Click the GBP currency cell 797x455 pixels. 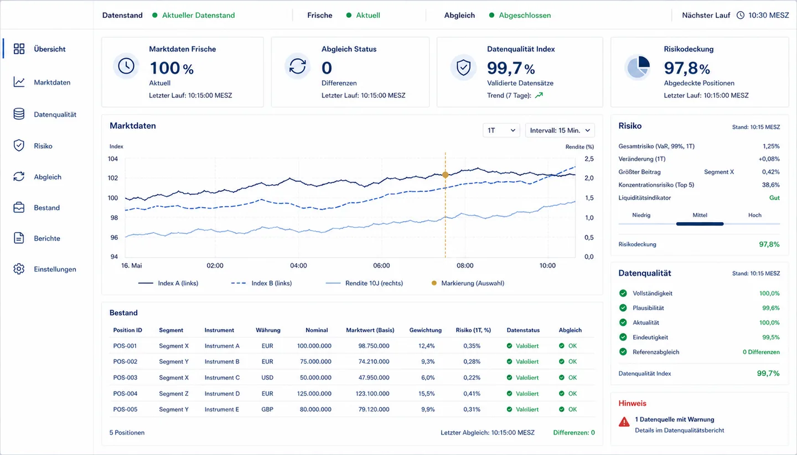click(x=267, y=410)
